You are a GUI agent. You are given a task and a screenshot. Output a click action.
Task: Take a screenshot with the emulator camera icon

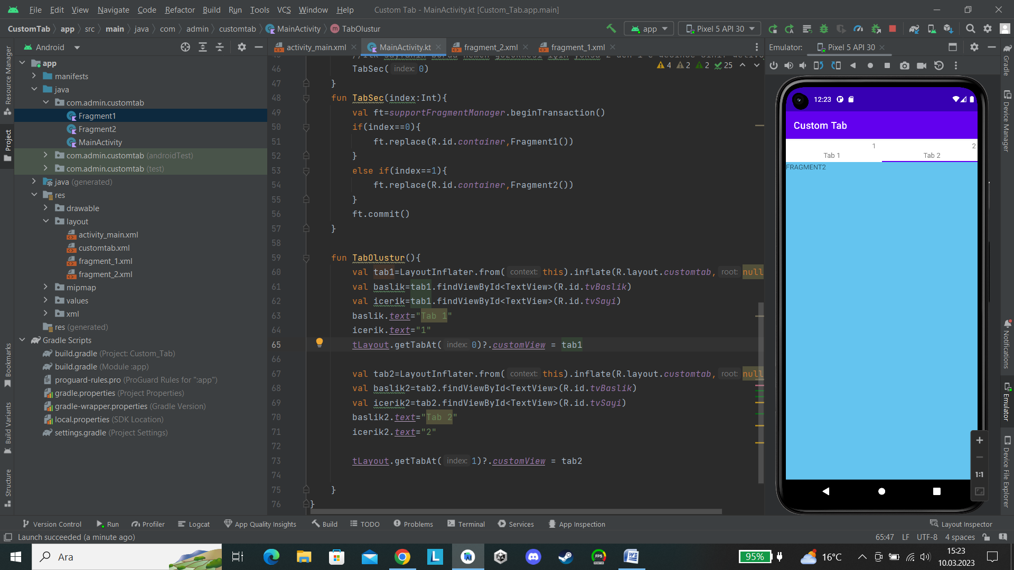(x=905, y=65)
